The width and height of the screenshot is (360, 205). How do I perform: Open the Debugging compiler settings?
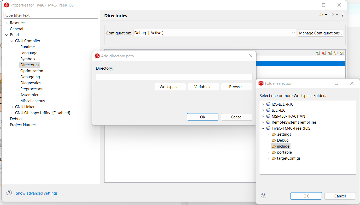[30, 77]
